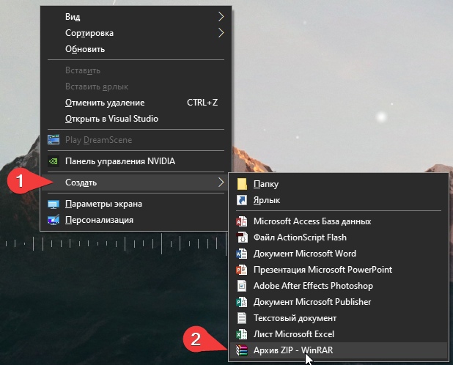
Task: Create Документ Microsoft Word
Action: pos(339,254)
